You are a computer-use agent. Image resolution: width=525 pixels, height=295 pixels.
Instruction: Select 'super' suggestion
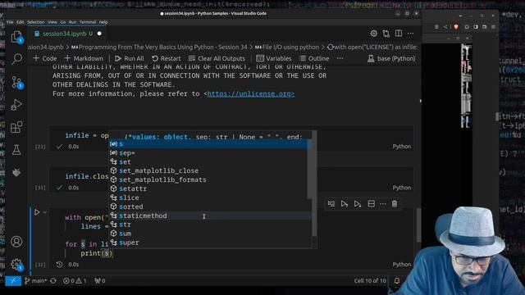(x=210, y=243)
